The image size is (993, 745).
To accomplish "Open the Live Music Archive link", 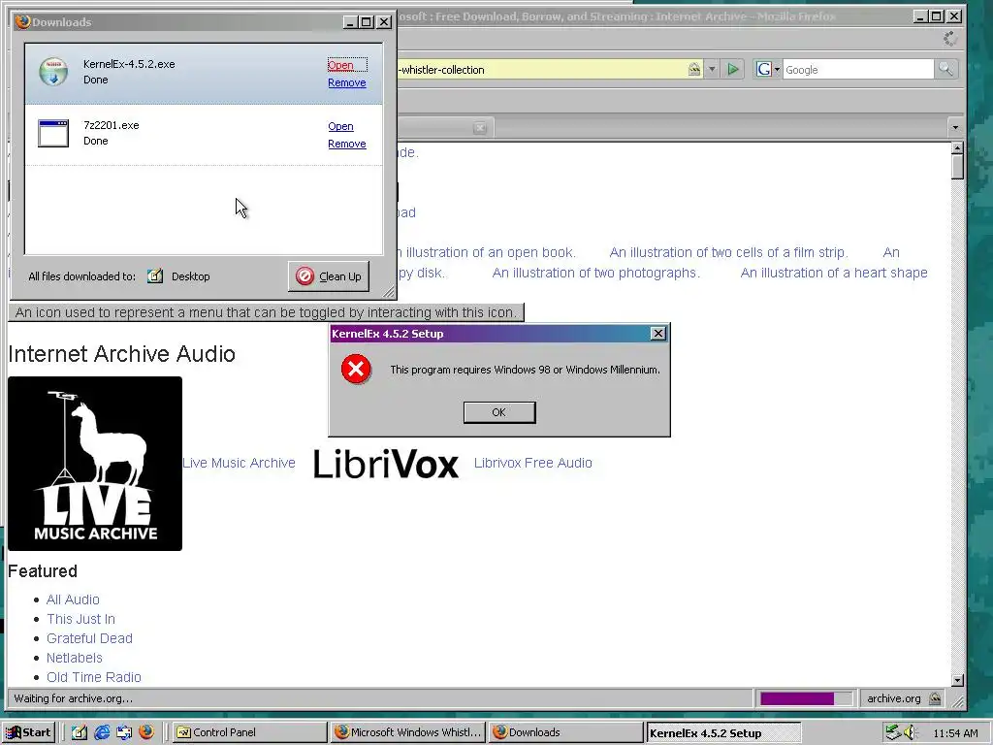I will pos(239,463).
